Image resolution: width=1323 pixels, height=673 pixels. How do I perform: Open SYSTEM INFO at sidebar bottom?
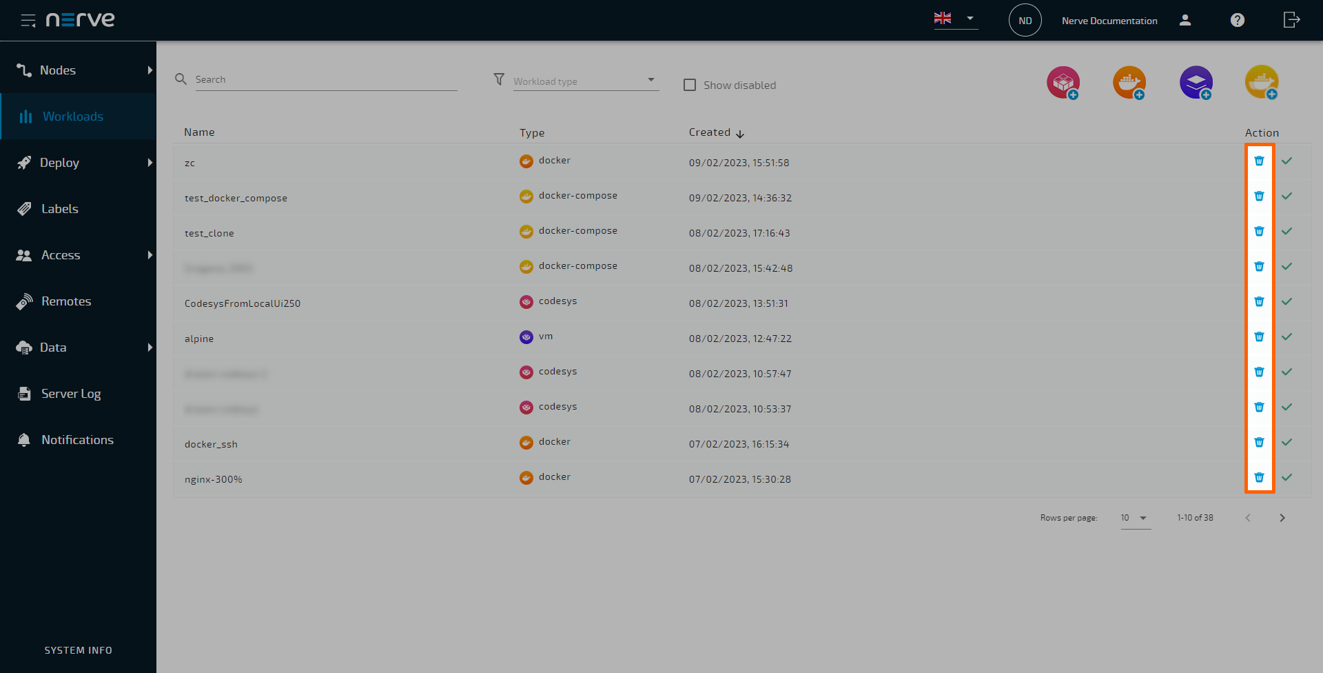point(78,650)
